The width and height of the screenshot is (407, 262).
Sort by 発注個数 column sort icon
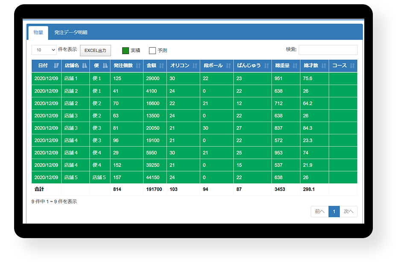[x=138, y=66]
